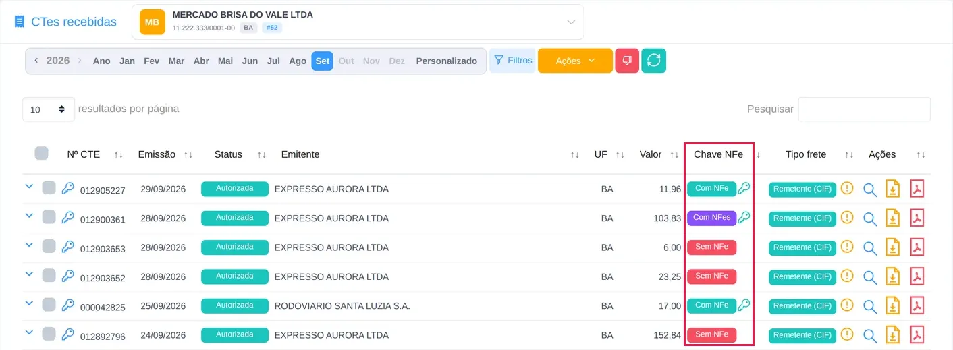Select the Personalizado period tab
The height and width of the screenshot is (350, 953).
coord(447,61)
